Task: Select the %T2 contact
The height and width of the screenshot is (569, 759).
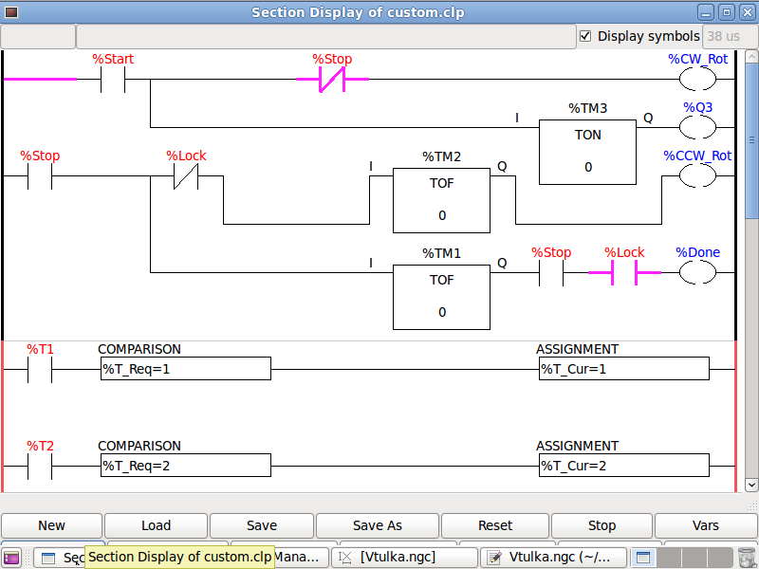Action: click(40, 467)
